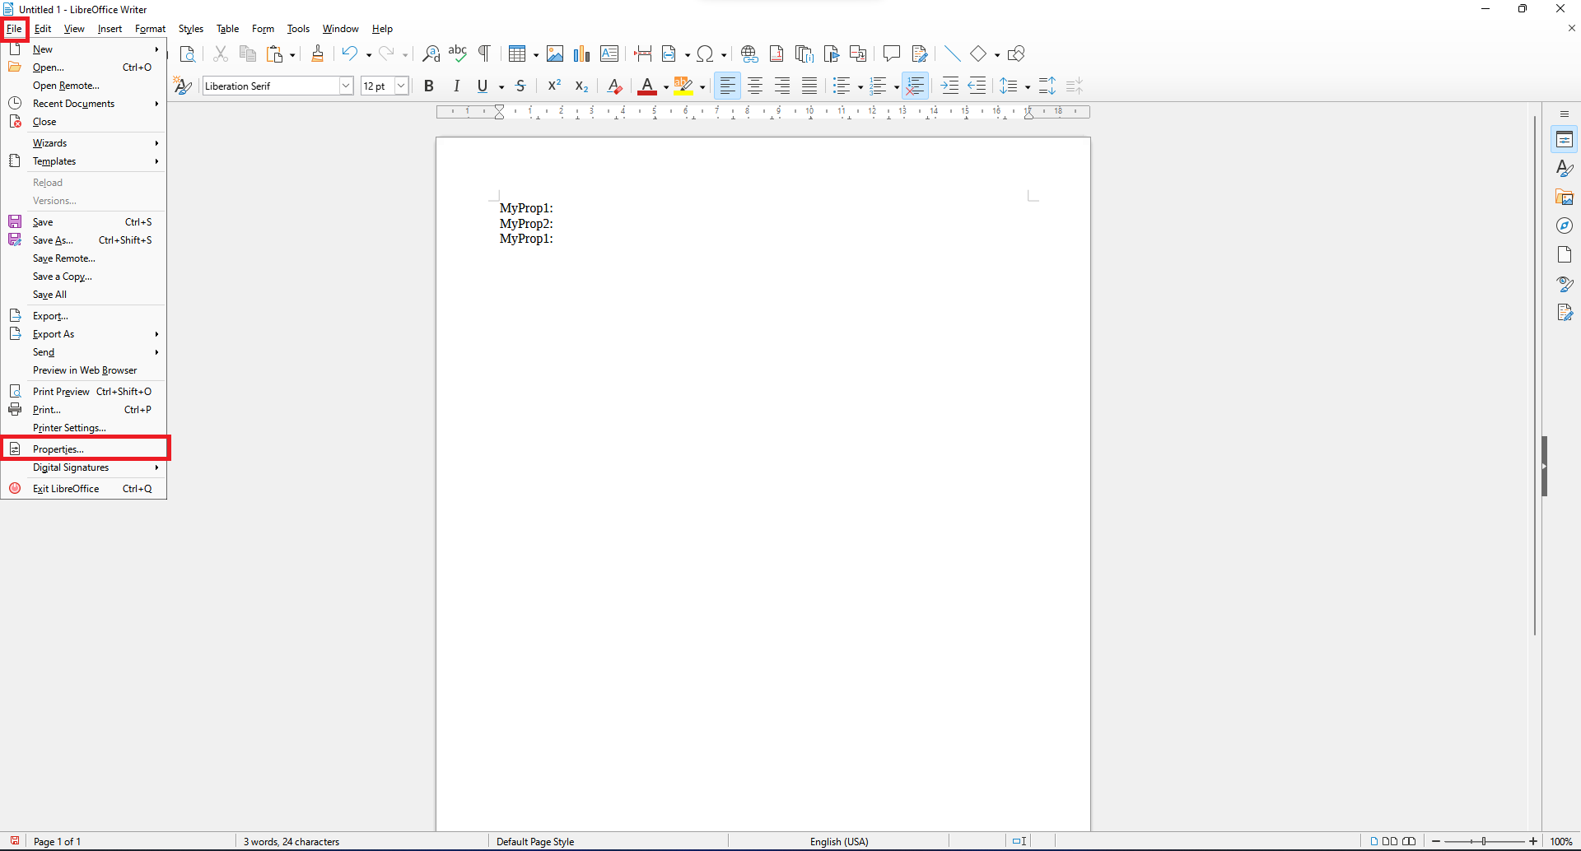This screenshot has width=1581, height=851.
Task: Click the zoom slider handle
Action: 1484,841
